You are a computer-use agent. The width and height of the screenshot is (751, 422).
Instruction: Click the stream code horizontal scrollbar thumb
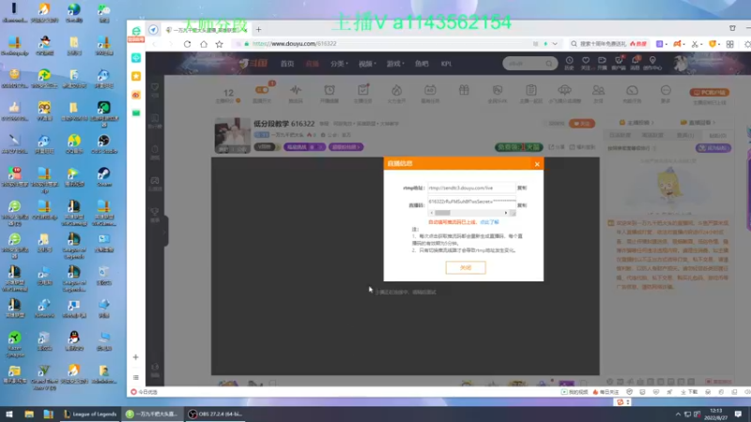click(442, 213)
